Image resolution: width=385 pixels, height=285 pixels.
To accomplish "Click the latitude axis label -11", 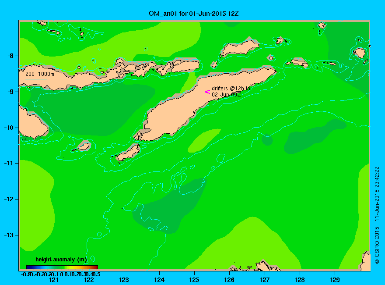I will 9,164.
